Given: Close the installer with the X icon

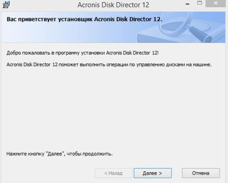Looking at the screenshot, I should pyautogui.click(x=216, y=3).
